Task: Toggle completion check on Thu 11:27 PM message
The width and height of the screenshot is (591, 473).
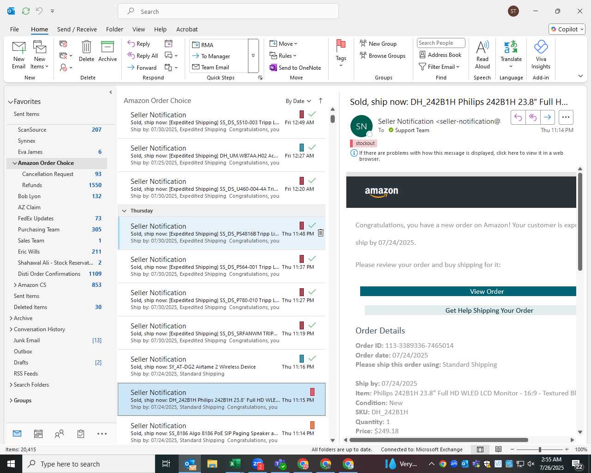Action: click(312, 291)
